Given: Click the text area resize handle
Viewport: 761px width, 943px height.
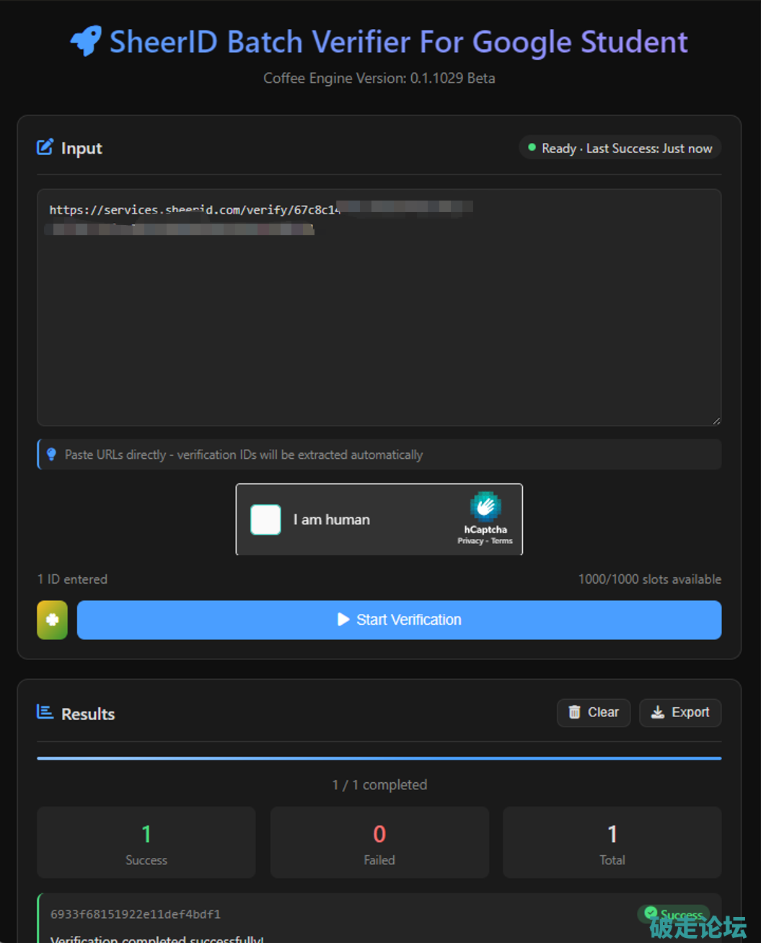Looking at the screenshot, I should (x=716, y=420).
